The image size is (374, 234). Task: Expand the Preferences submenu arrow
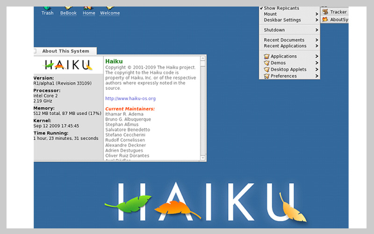(317, 76)
